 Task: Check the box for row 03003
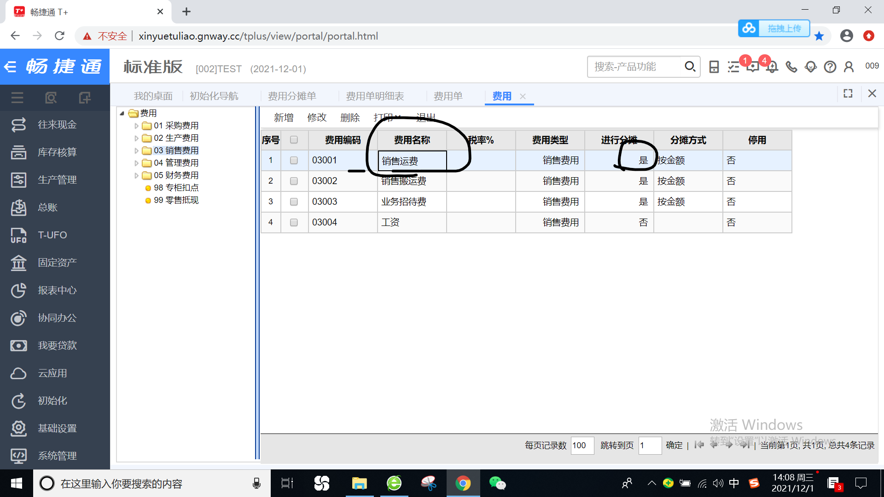294,202
